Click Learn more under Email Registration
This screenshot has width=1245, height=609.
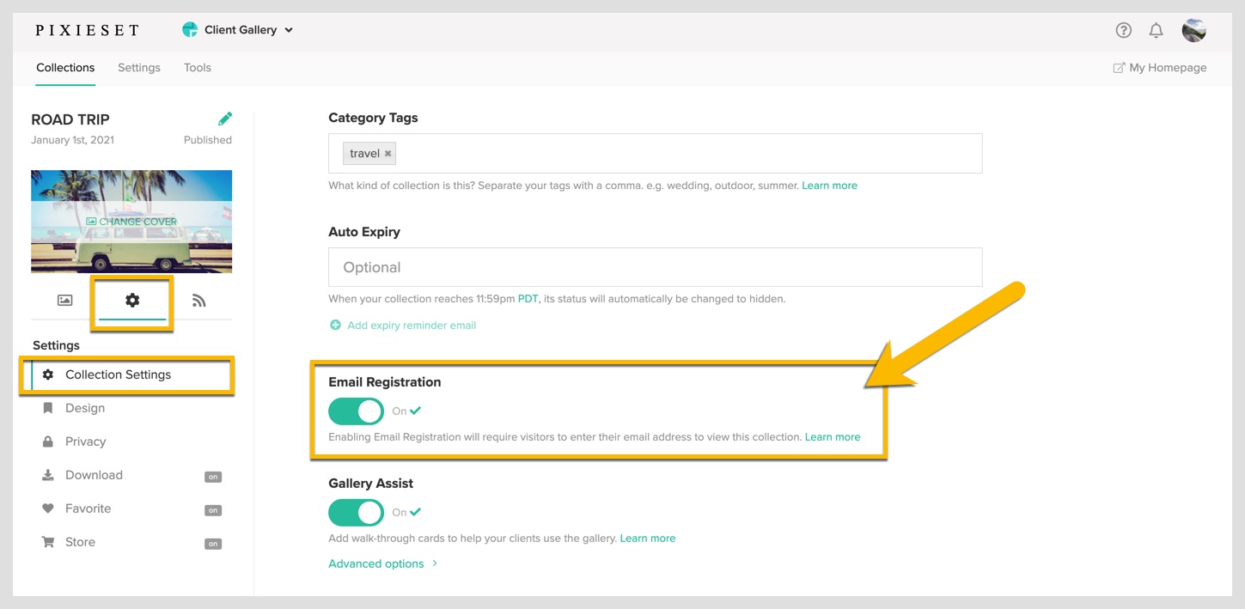(x=833, y=437)
